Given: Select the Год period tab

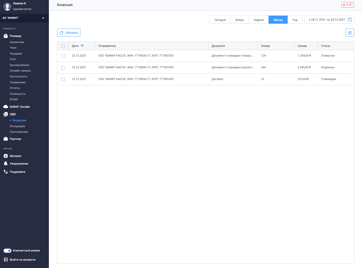Looking at the screenshot, I should [x=295, y=20].
